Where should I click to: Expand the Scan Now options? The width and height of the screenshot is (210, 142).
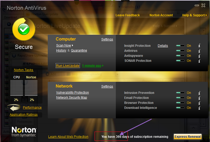[65, 45]
